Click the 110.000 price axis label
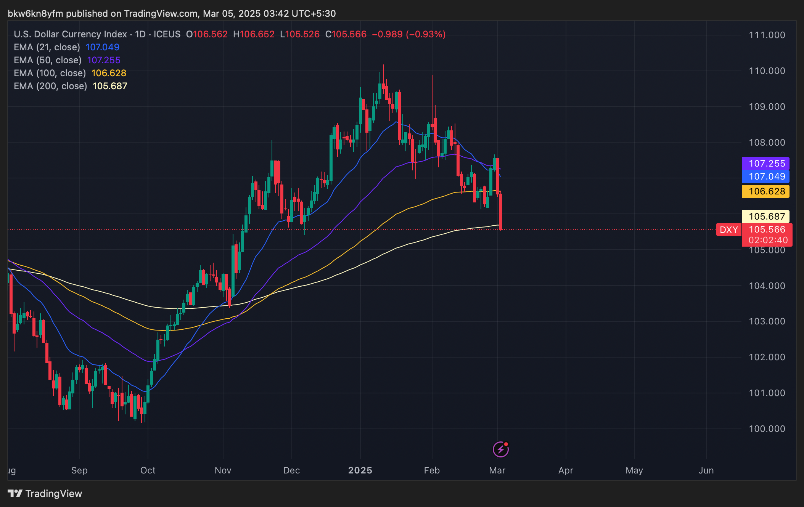Screen dimensions: 804x507 tap(767, 71)
